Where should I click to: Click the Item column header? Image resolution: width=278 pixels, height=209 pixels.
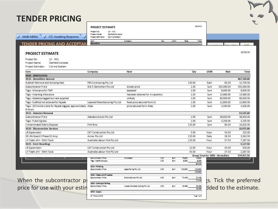tap(28, 72)
